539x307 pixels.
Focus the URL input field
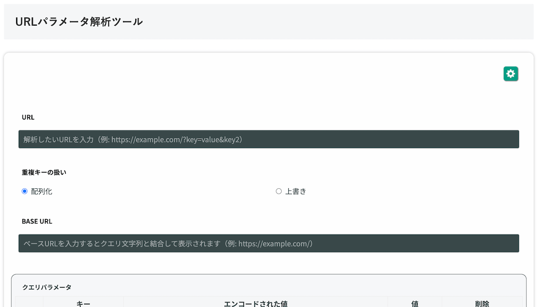[269, 139]
